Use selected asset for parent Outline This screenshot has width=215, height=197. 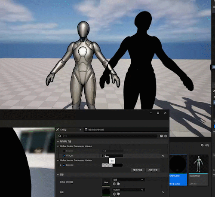coord(114,194)
